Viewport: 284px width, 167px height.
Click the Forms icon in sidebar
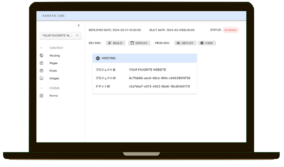click(x=41, y=96)
